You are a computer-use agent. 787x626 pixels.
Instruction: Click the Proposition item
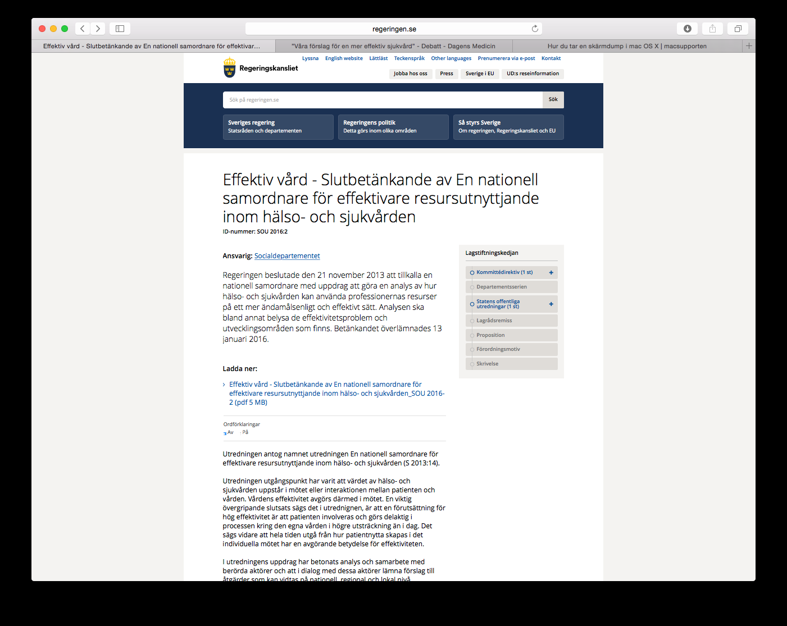(512, 335)
